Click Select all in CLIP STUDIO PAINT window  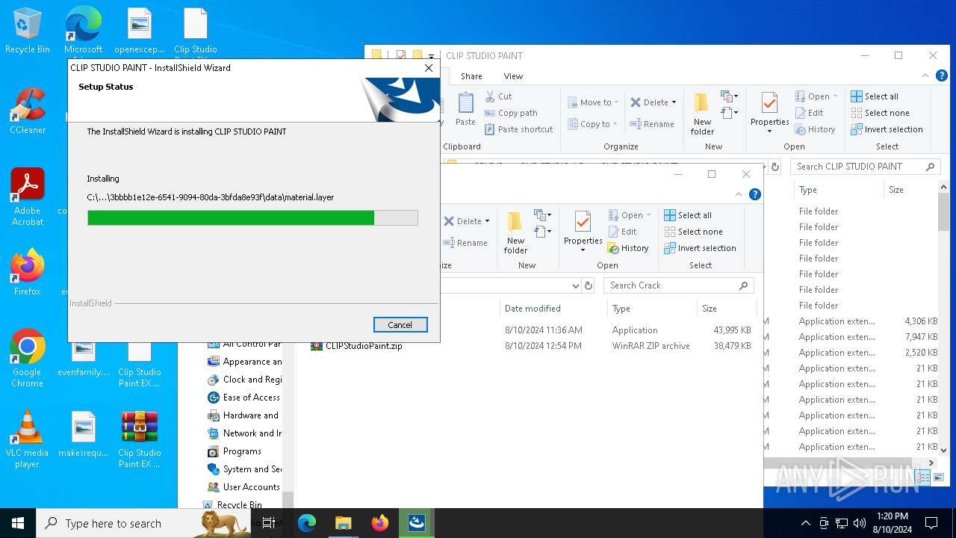pyautogui.click(x=875, y=96)
